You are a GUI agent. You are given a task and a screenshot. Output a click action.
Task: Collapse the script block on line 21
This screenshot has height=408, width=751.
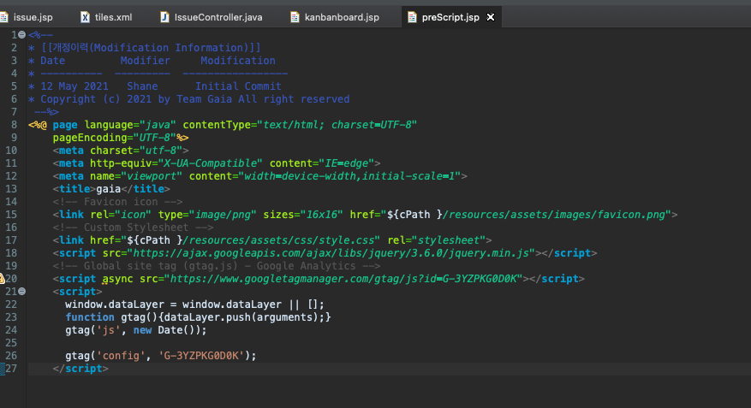click(x=22, y=292)
